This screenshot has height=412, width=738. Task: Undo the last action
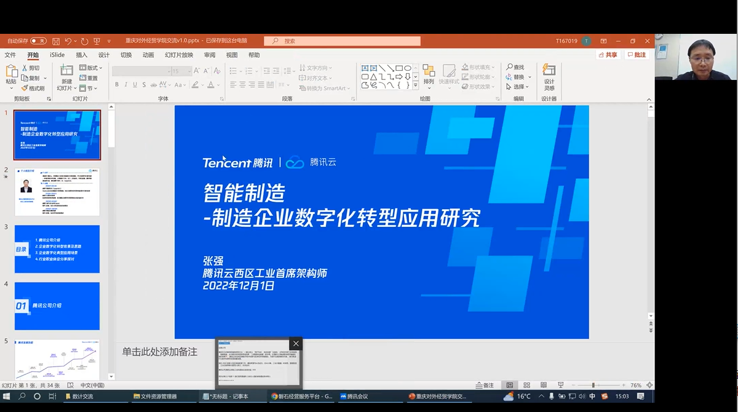(68, 41)
